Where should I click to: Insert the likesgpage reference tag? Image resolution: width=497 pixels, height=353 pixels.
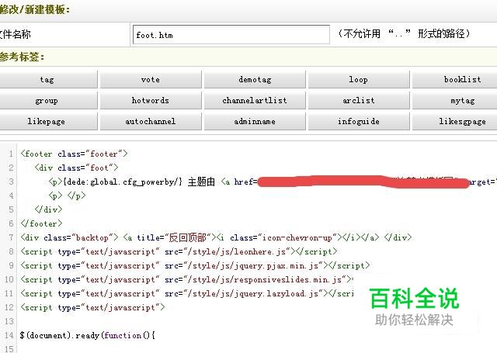[454, 121]
